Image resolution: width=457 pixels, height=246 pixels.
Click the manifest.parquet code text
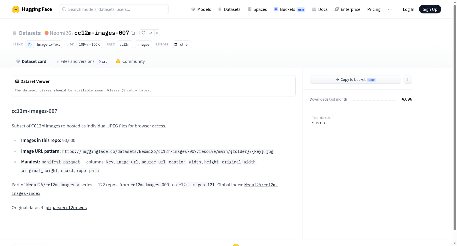61,162
